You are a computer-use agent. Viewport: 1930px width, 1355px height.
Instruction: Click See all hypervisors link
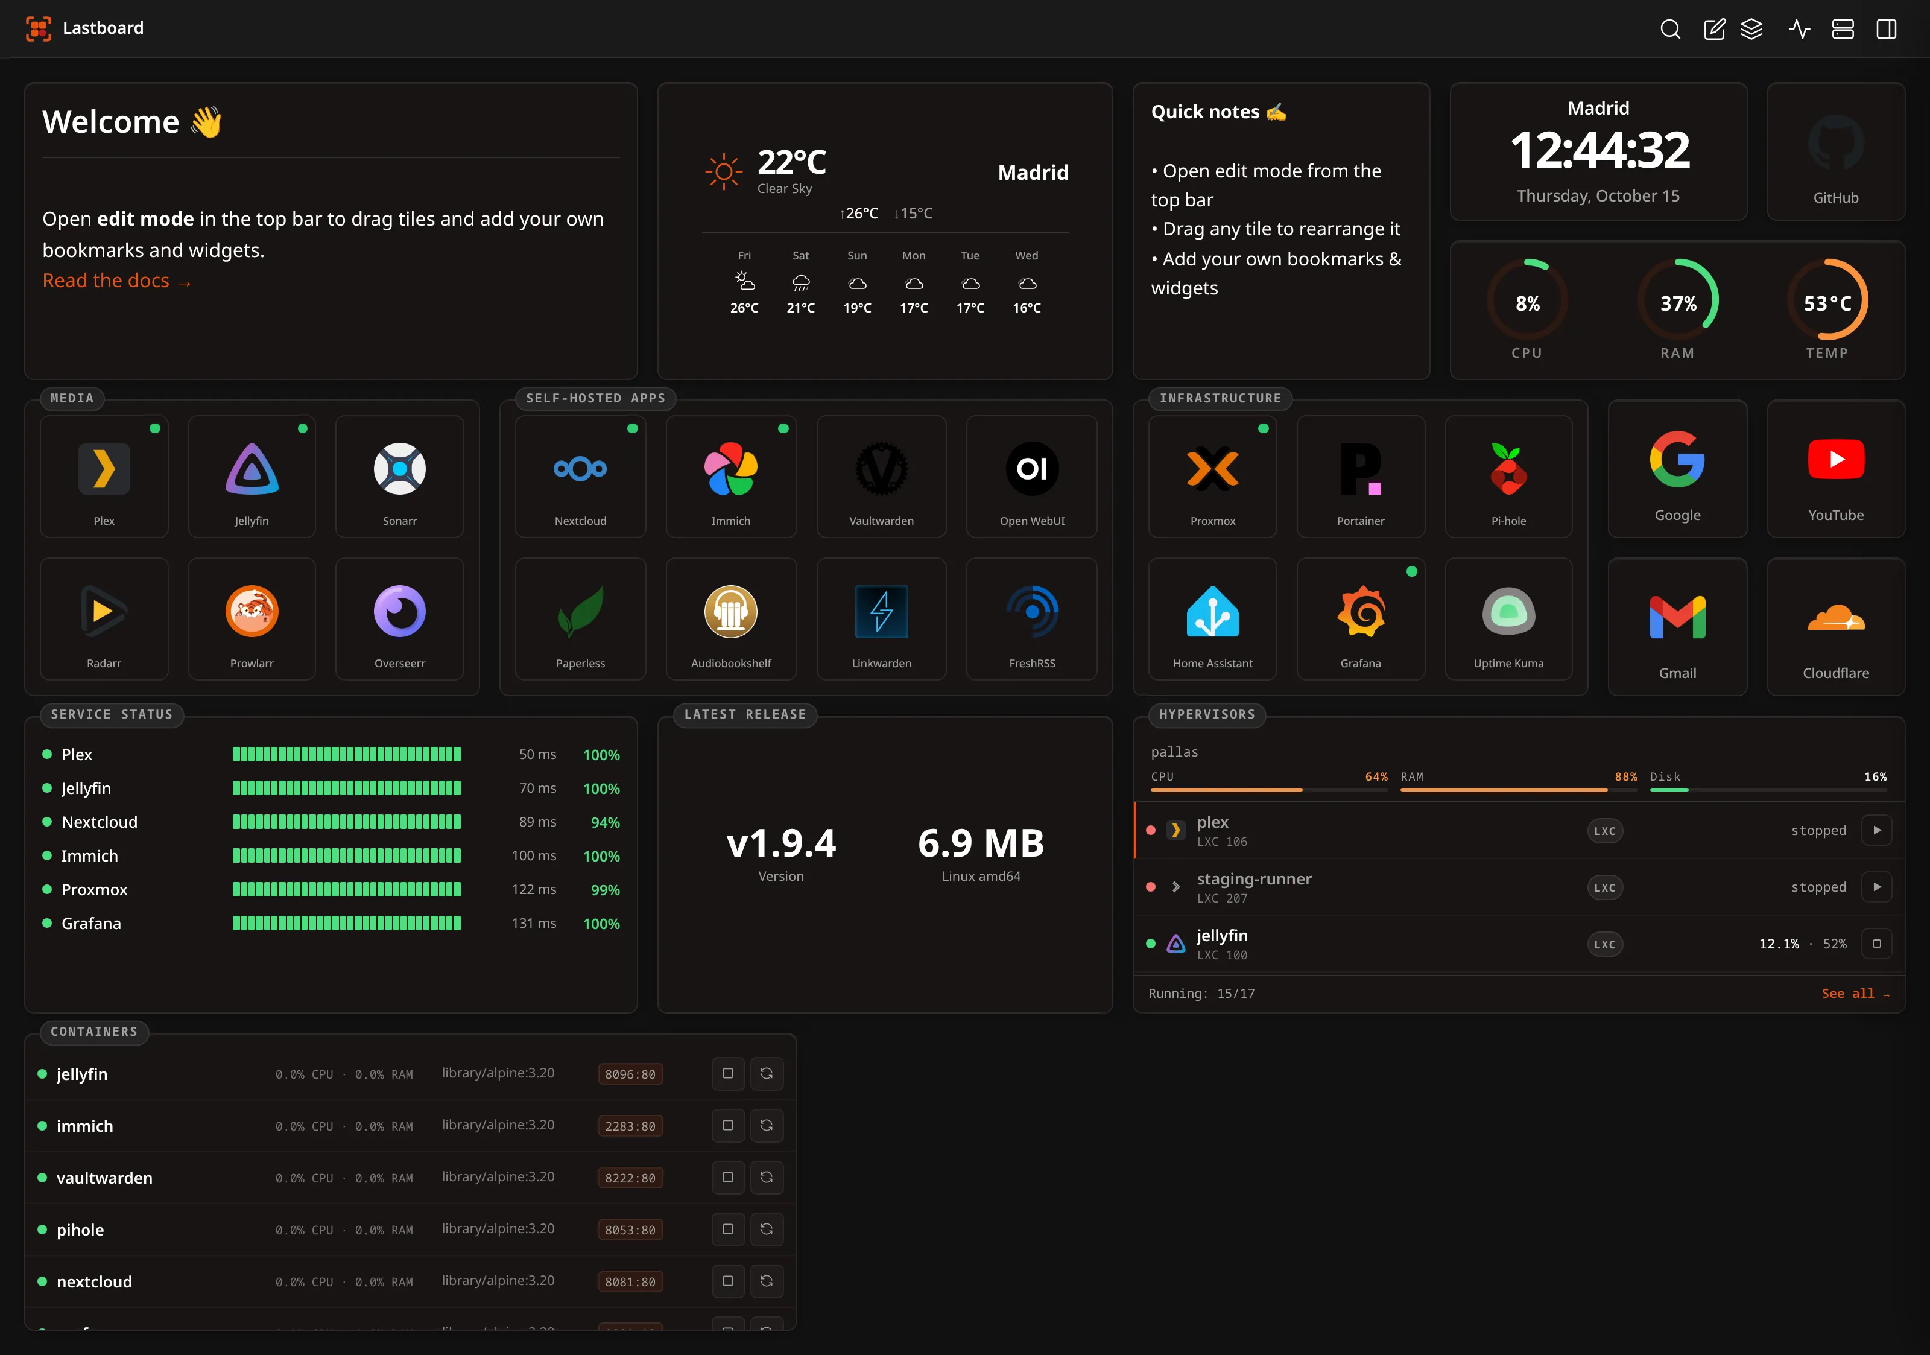pyautogui.click(x=1855, y=994)
